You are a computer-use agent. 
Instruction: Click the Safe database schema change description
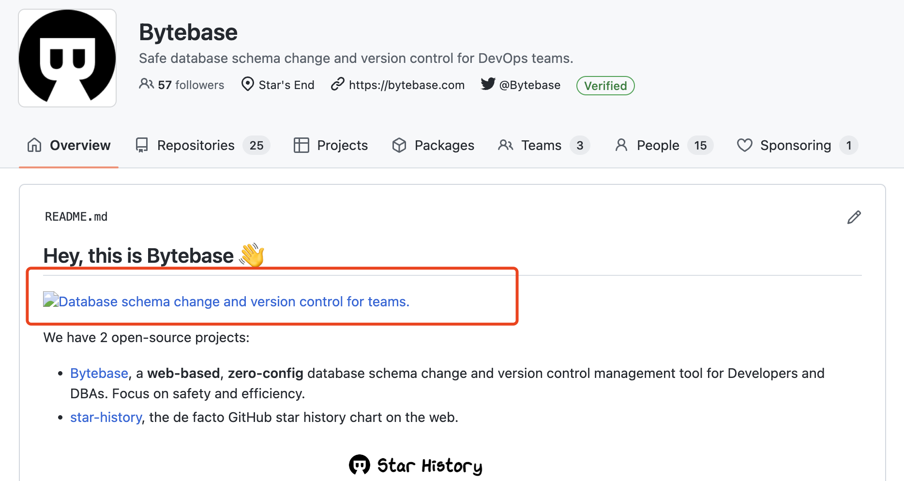[356, 58]
